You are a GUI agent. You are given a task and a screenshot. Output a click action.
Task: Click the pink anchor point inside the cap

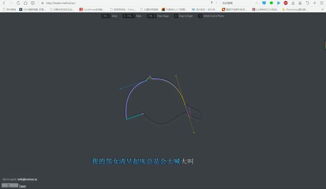(x=143, y=114)
